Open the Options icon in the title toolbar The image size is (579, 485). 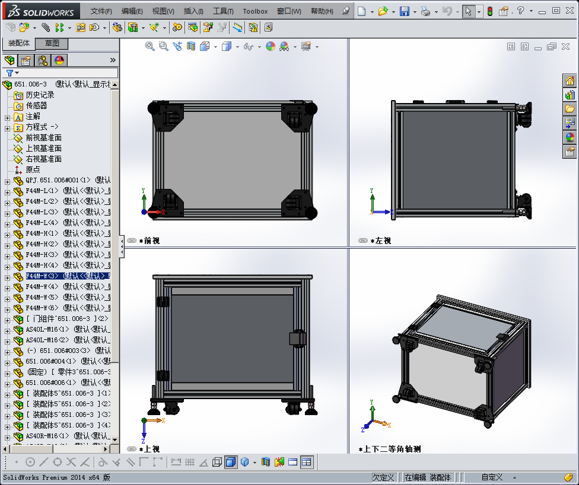point(504,11)
